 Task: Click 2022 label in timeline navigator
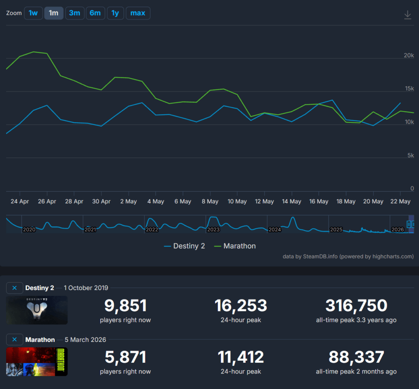[x=152, y=229]
